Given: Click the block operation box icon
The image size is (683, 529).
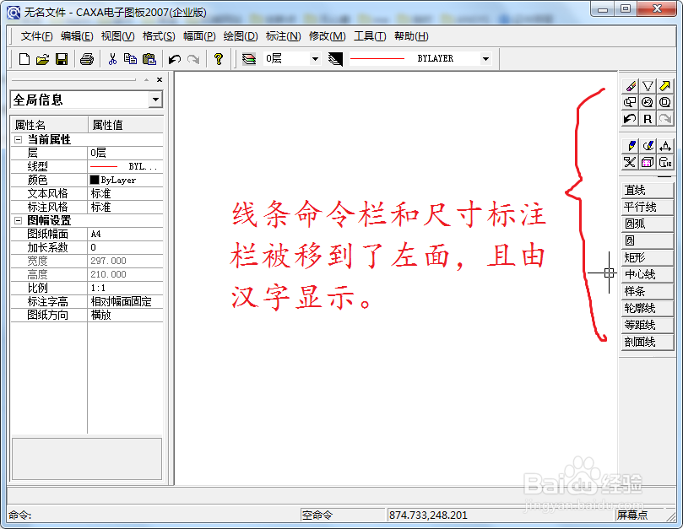Looking at the screenshot, I should 648,162.
